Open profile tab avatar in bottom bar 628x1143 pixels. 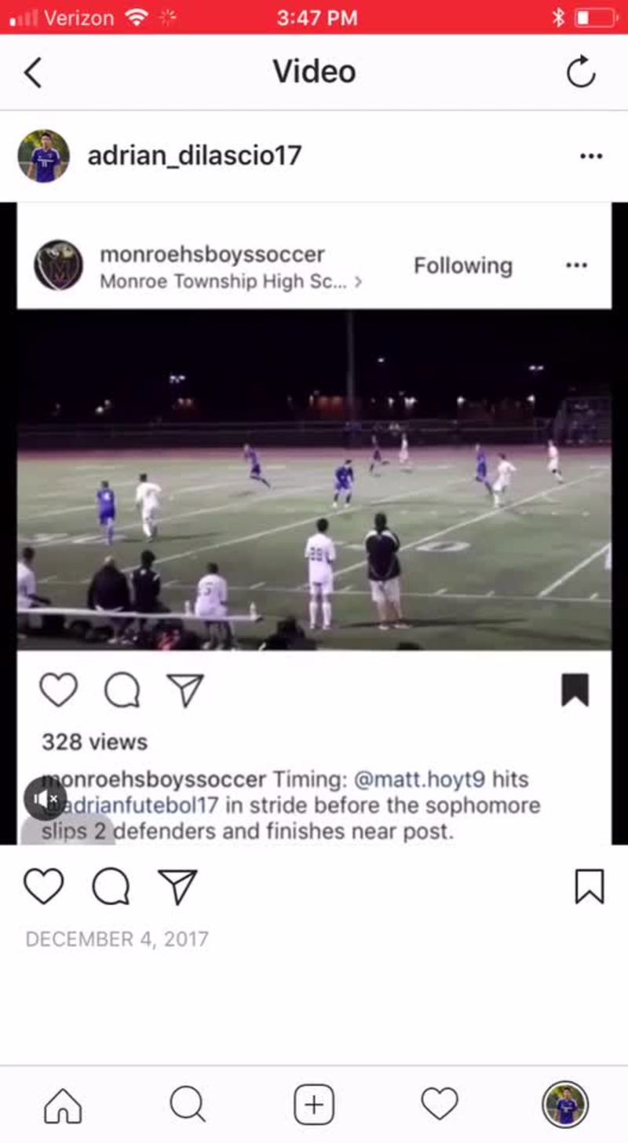565,1105
